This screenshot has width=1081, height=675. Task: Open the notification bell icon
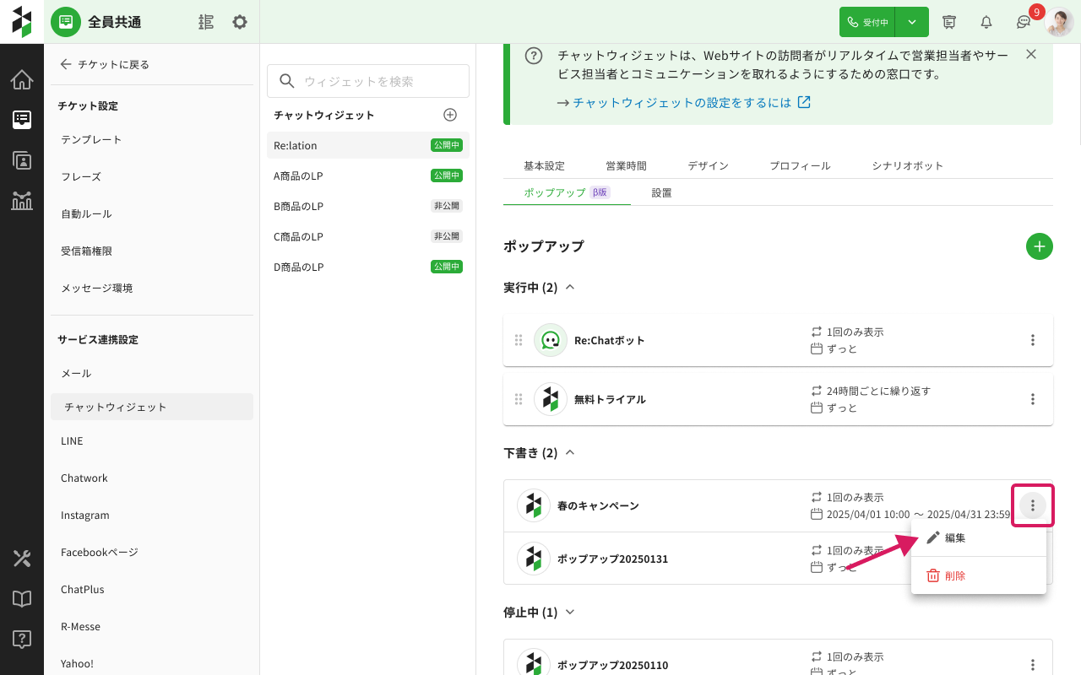point(986,22)
